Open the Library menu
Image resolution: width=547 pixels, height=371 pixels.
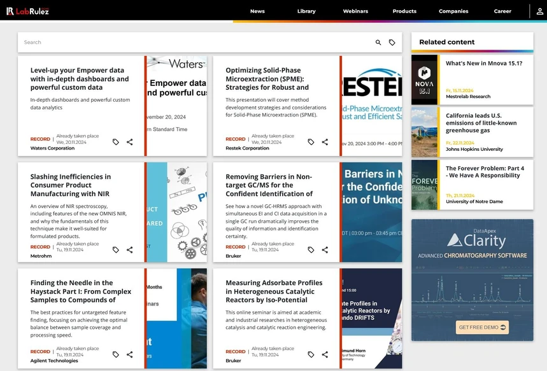pyautogui.click(x=306, y=11)
